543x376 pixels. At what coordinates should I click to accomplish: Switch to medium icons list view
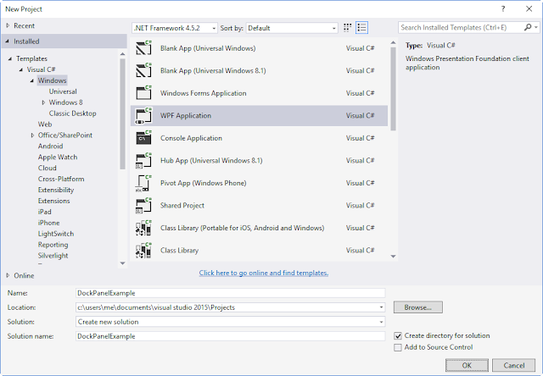[x=362, y=28]
